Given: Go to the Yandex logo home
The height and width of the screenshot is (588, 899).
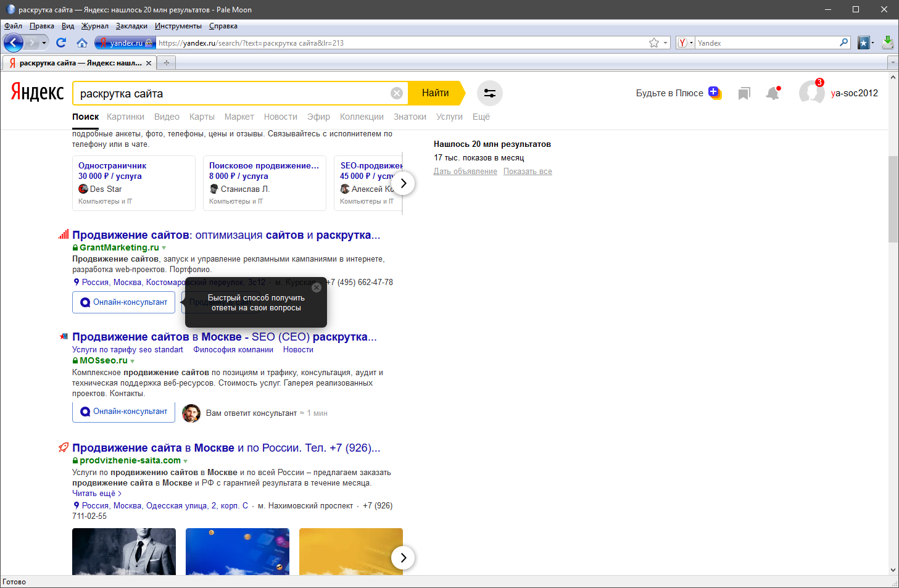Looking at the screenshot, I should pos(37,93).
